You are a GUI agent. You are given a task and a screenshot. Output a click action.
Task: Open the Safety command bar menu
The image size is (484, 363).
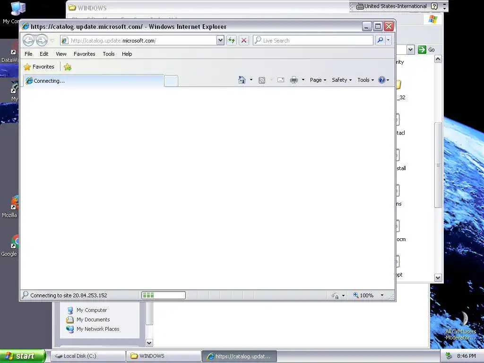point(342,80)
